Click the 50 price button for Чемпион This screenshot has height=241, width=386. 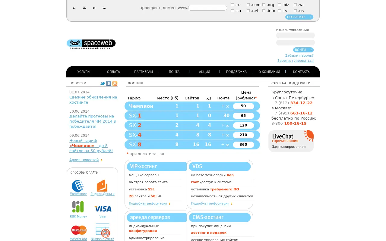(x=243, y=106)
